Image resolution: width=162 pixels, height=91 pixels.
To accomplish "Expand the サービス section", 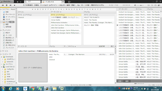I will pyautogui.click(x=1, y=51).
